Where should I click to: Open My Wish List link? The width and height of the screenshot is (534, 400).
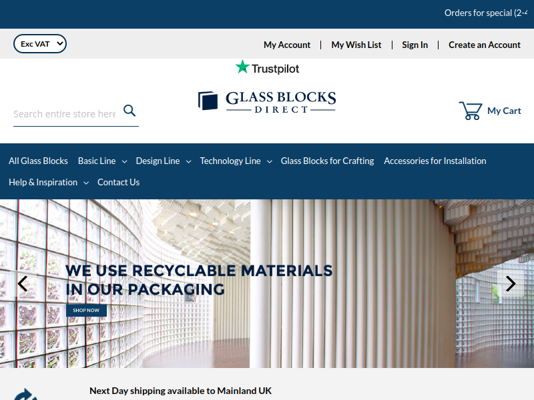pyautogui.click(x=356, y=45)
